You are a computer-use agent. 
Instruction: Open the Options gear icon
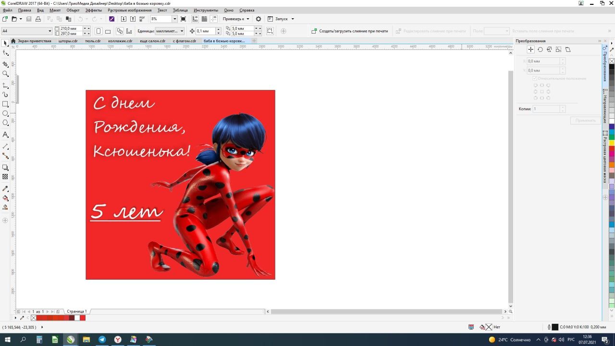point(258,19)
